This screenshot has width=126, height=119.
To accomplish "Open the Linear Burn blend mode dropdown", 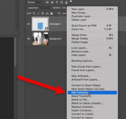I will (x=39, y=8).
